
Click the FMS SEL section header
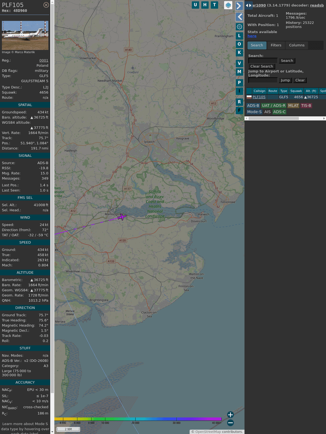(x=25, y=198)
